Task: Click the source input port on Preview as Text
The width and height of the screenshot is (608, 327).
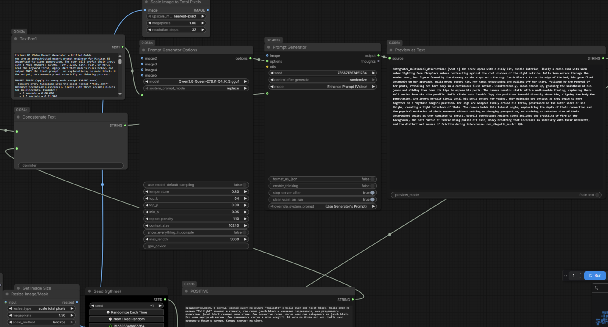Action: [389, 58]
